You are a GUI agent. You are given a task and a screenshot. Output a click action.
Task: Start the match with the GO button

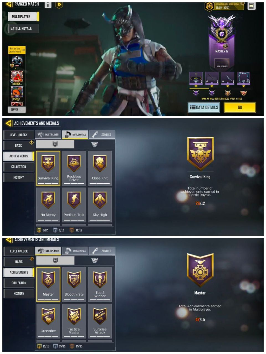click(x=240, y=107)
